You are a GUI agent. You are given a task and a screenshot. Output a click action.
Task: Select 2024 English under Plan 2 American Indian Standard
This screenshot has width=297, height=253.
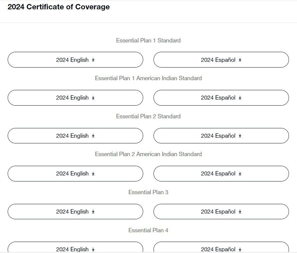point(75,173)
